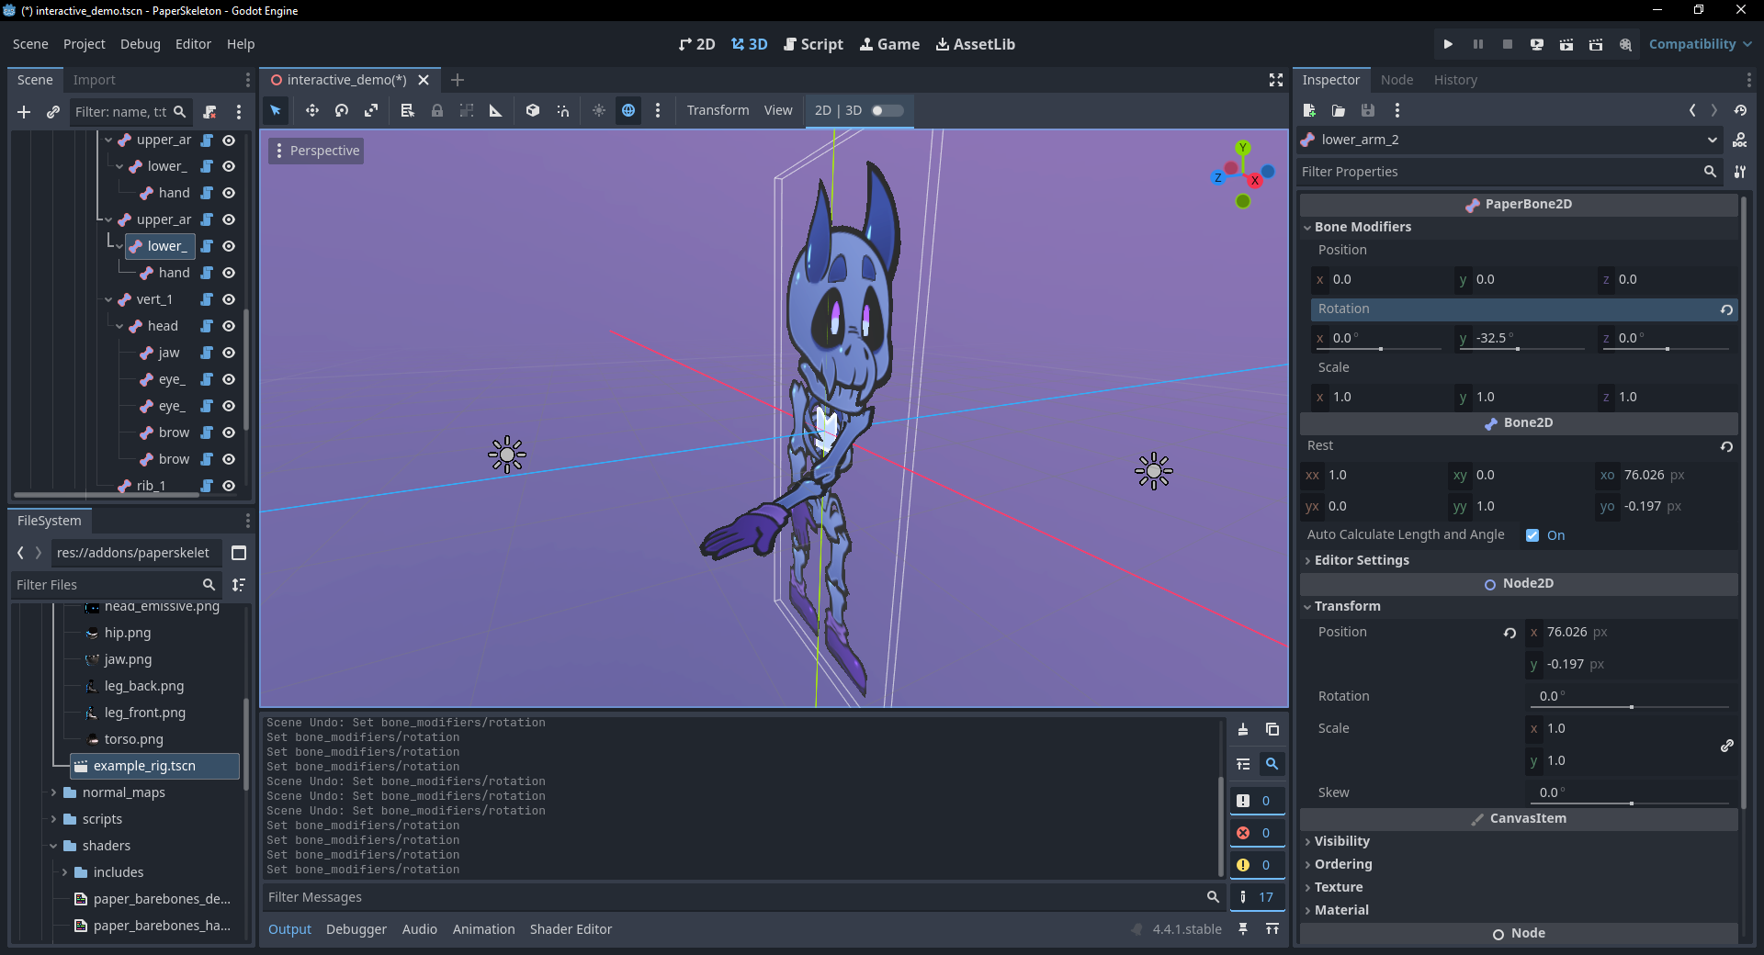Open the Debugger bottom panel
The height and width of the screenshot is (955, 1764).
click(x=356, y=929)
